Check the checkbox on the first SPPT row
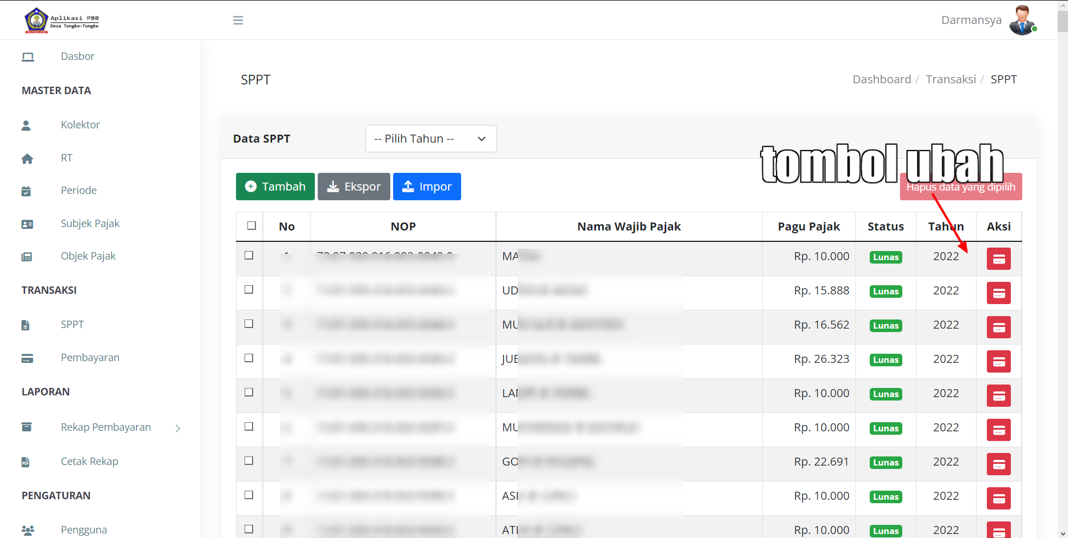This screenshot has height=538, width=1068. point(249,256)
